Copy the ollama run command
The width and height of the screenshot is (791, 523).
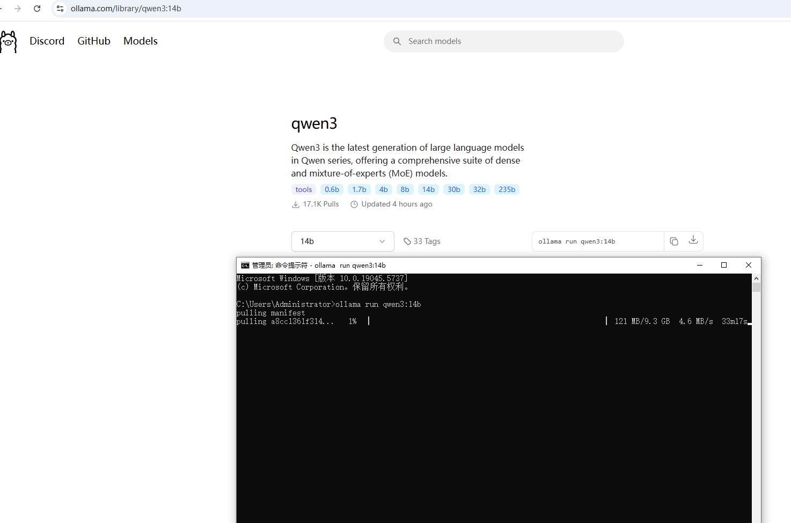click(x=674, y=241)
